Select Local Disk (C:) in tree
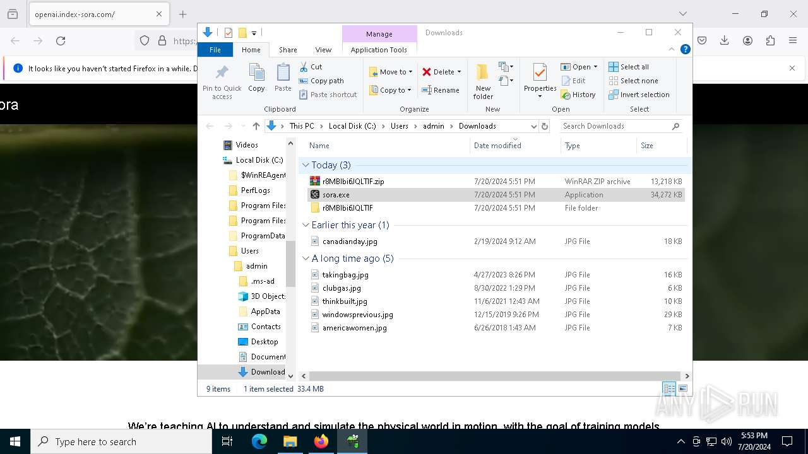This screenshot has width=808, height=454. 259,160
